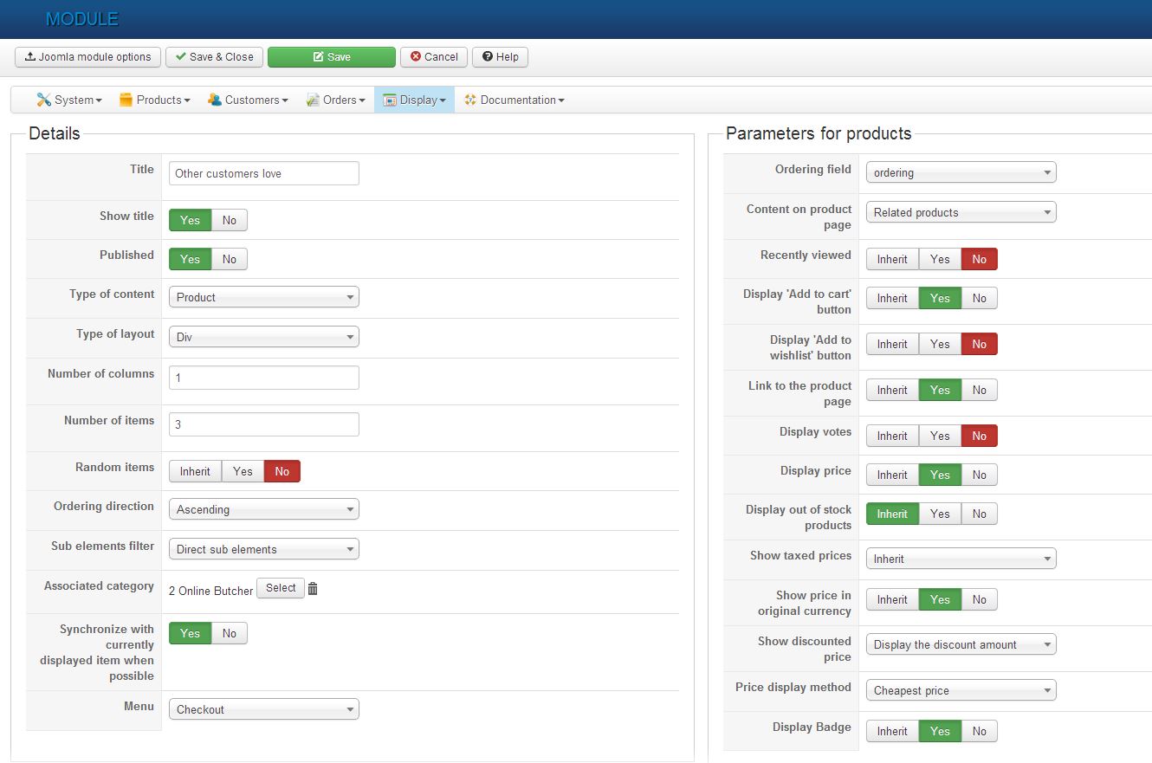Set Display Badge to No

[x=980, y=731]
